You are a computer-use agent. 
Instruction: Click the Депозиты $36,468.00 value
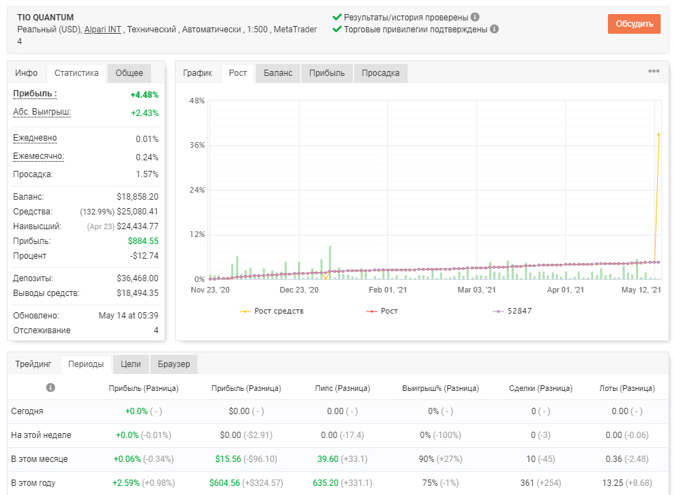[138, 278]
